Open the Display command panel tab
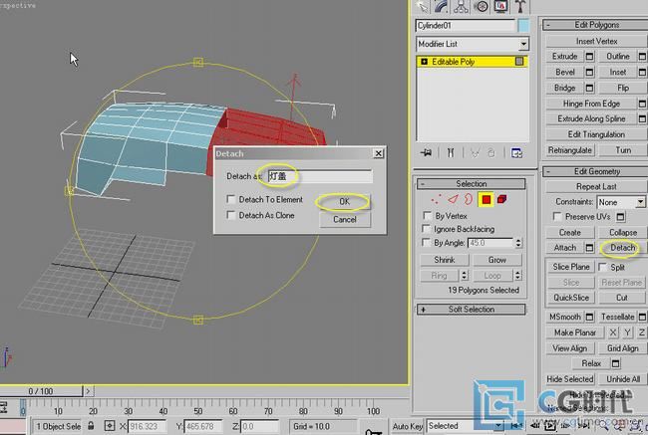This screenshot has height=435, width=648. (x=500, y=6)
